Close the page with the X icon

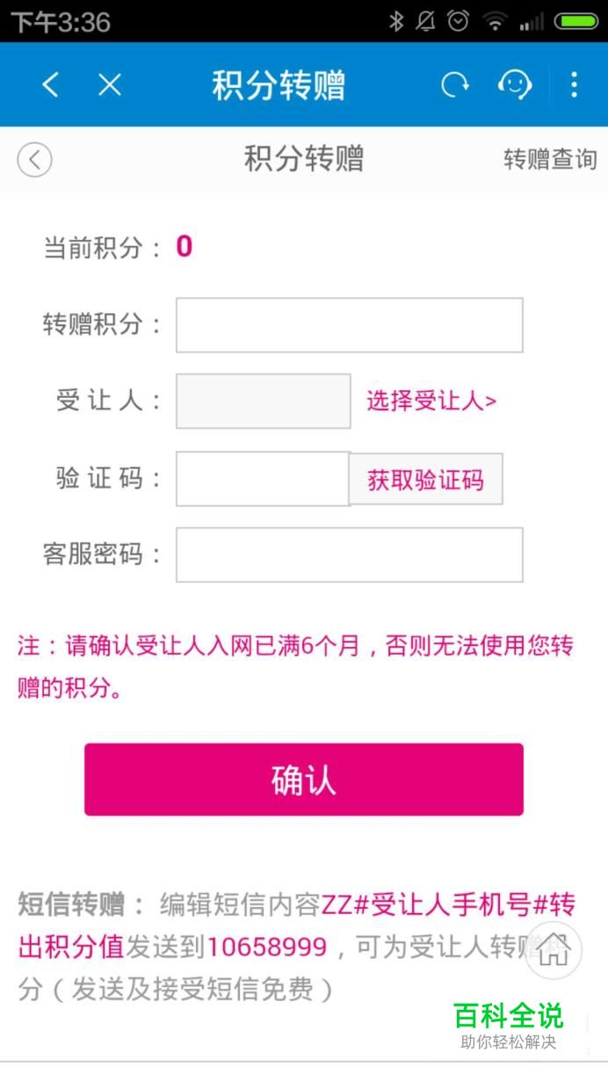coord(109,85)
